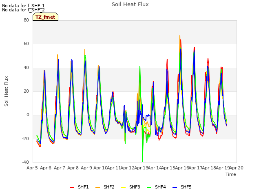
Task: Click the Apr 20 x-axis tick label
Action: click(237, 168)
